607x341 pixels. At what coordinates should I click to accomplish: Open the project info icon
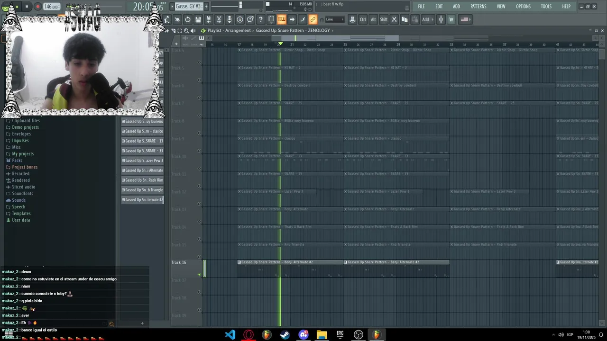point(239,19)
